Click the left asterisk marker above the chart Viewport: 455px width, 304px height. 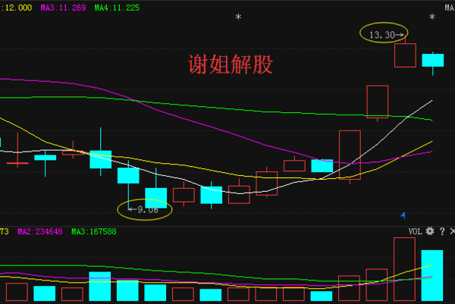[238, 17]
